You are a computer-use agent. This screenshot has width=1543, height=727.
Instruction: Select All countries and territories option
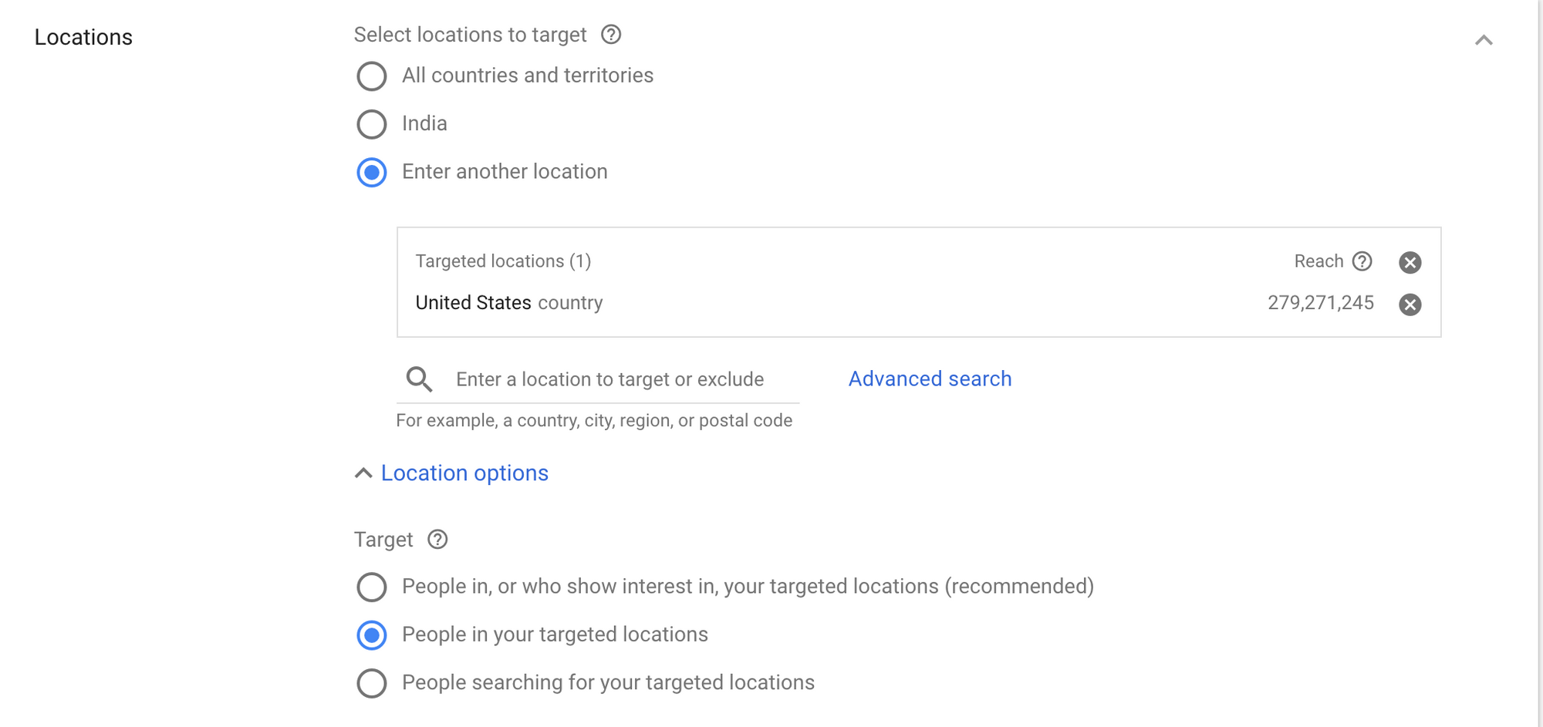372,76
